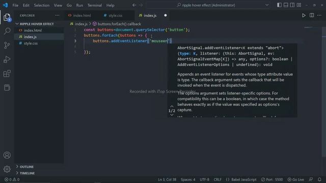
Task: Click line number 3 in gutter
Action: click(75, 41)
